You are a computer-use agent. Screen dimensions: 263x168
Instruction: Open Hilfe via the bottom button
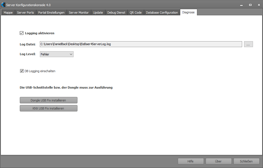(191, 161)
